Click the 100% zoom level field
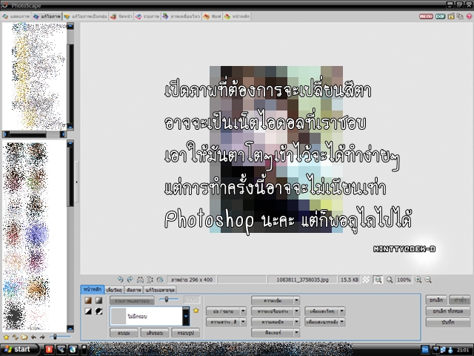Image resolution: width=474 pixels, height=356 pixels. tap(404, 280)
